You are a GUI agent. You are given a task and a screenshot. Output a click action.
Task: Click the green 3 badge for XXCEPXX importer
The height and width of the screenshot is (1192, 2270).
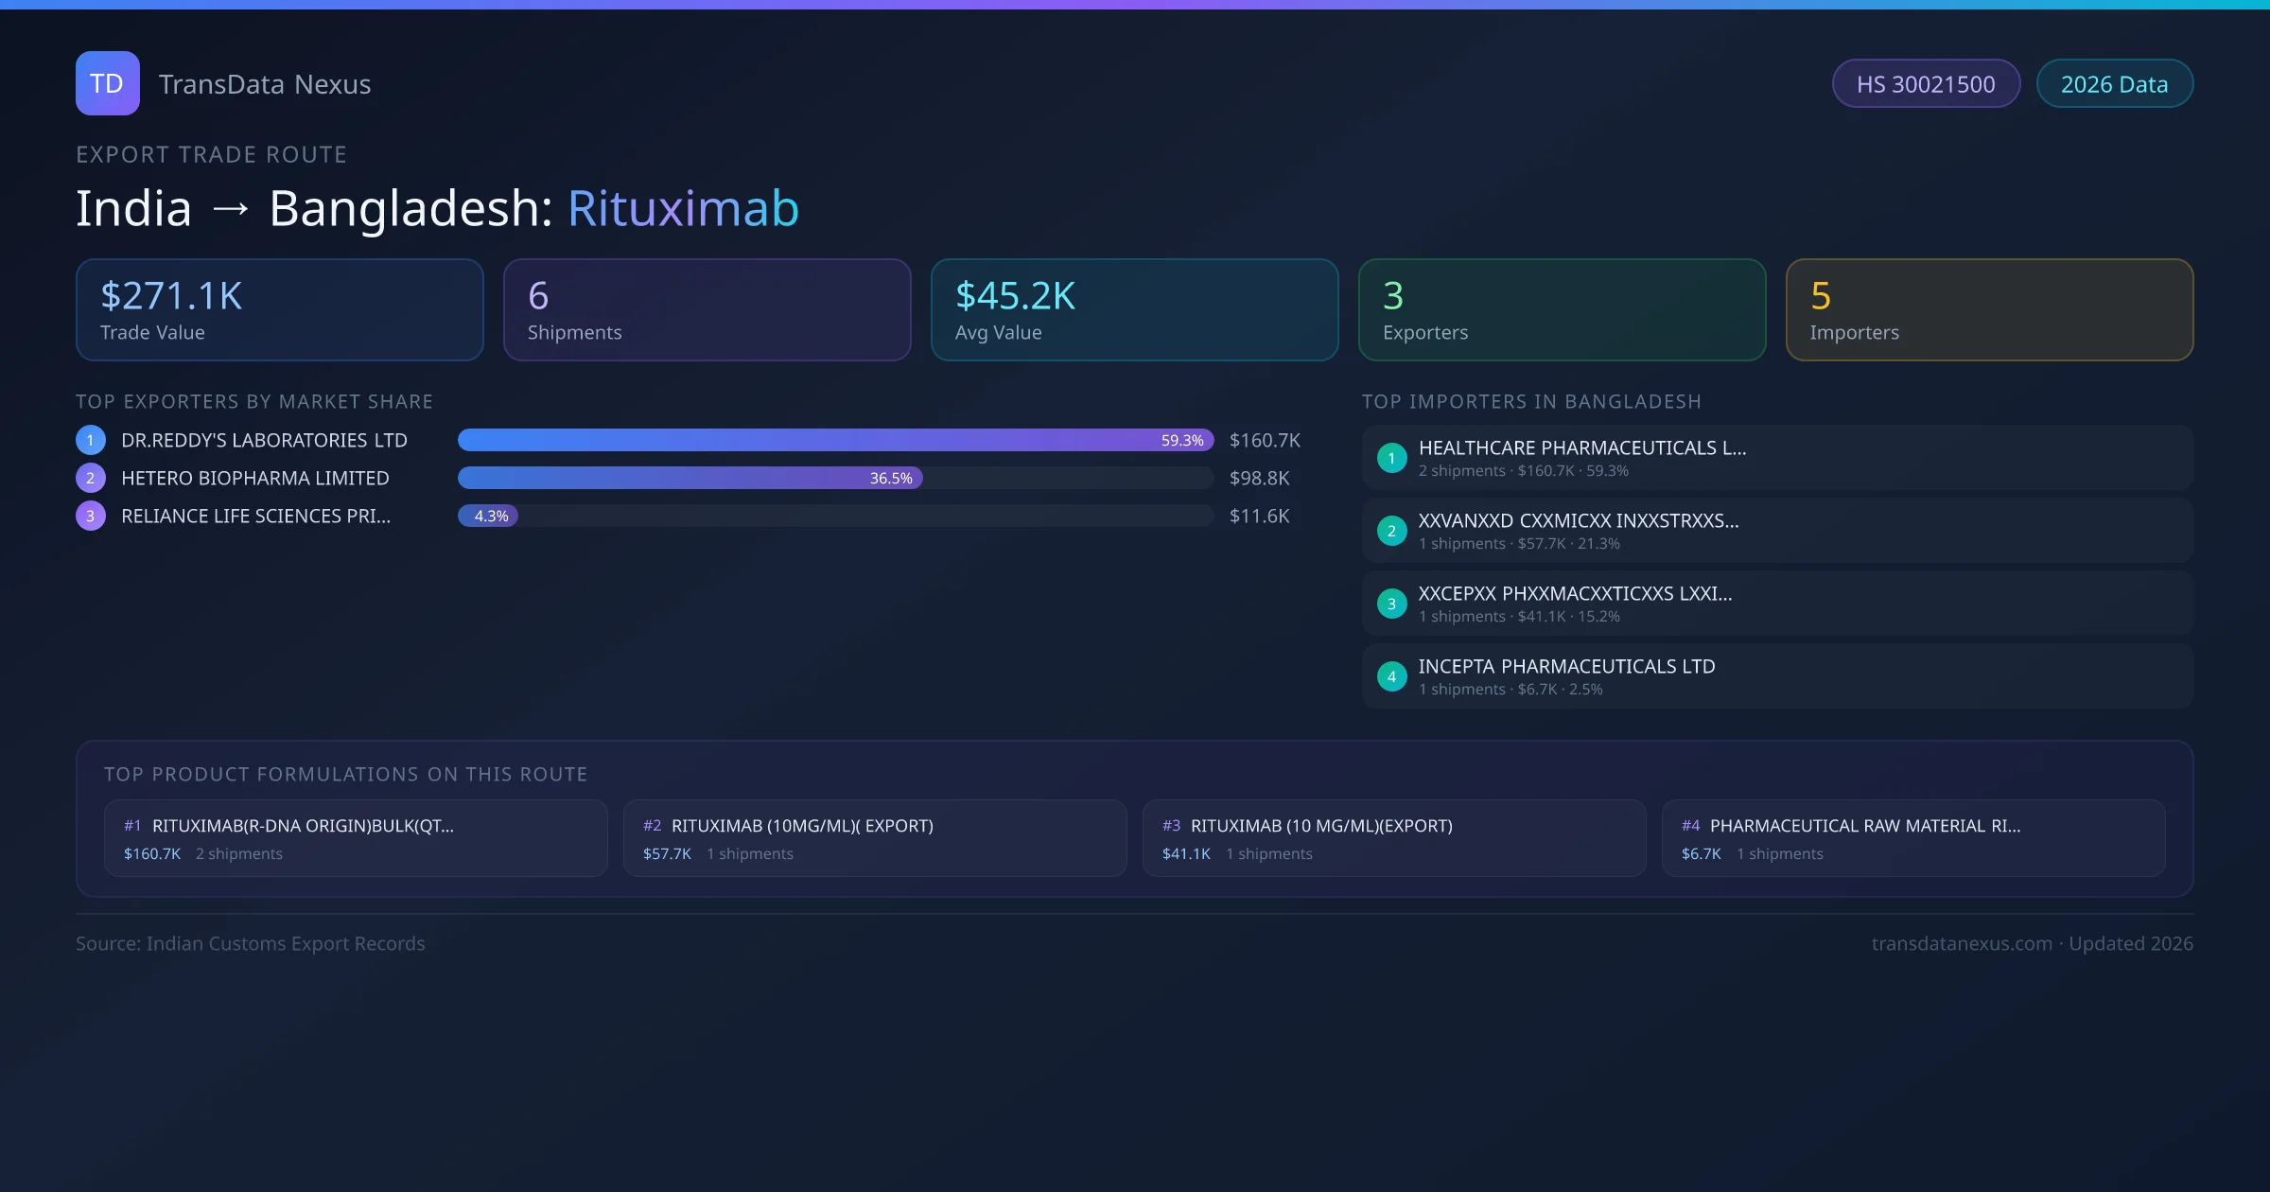pos(1391,603)
